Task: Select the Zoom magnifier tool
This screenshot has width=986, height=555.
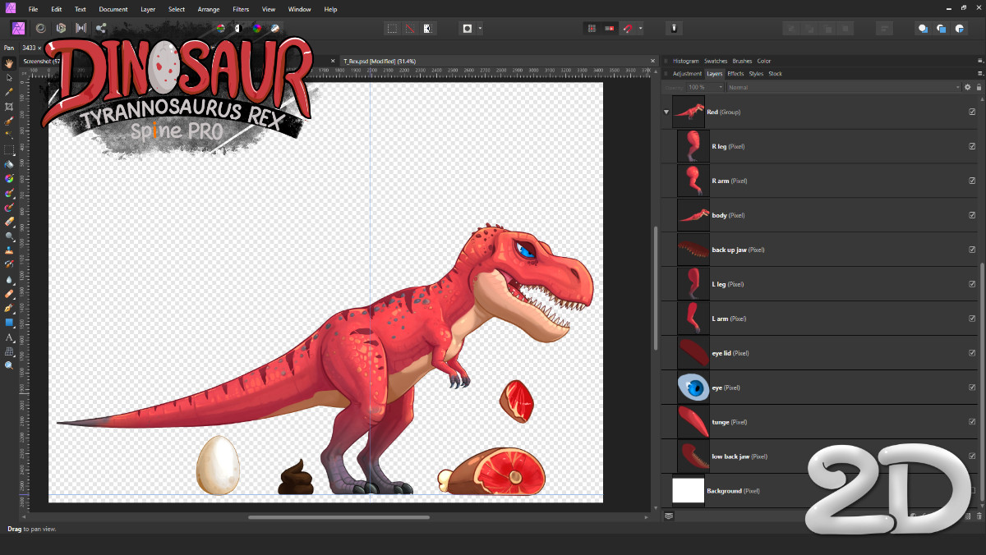Action: pyautogui.click(x=9, y=365)
